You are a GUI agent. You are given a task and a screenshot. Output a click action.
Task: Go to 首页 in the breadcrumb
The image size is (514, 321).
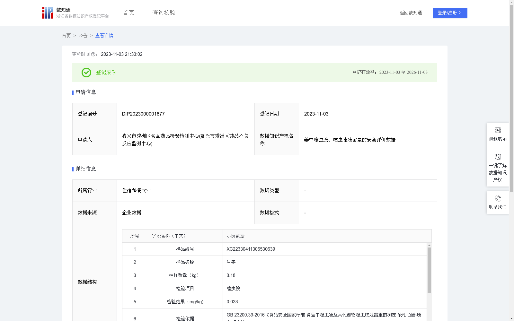pos(66,36)
